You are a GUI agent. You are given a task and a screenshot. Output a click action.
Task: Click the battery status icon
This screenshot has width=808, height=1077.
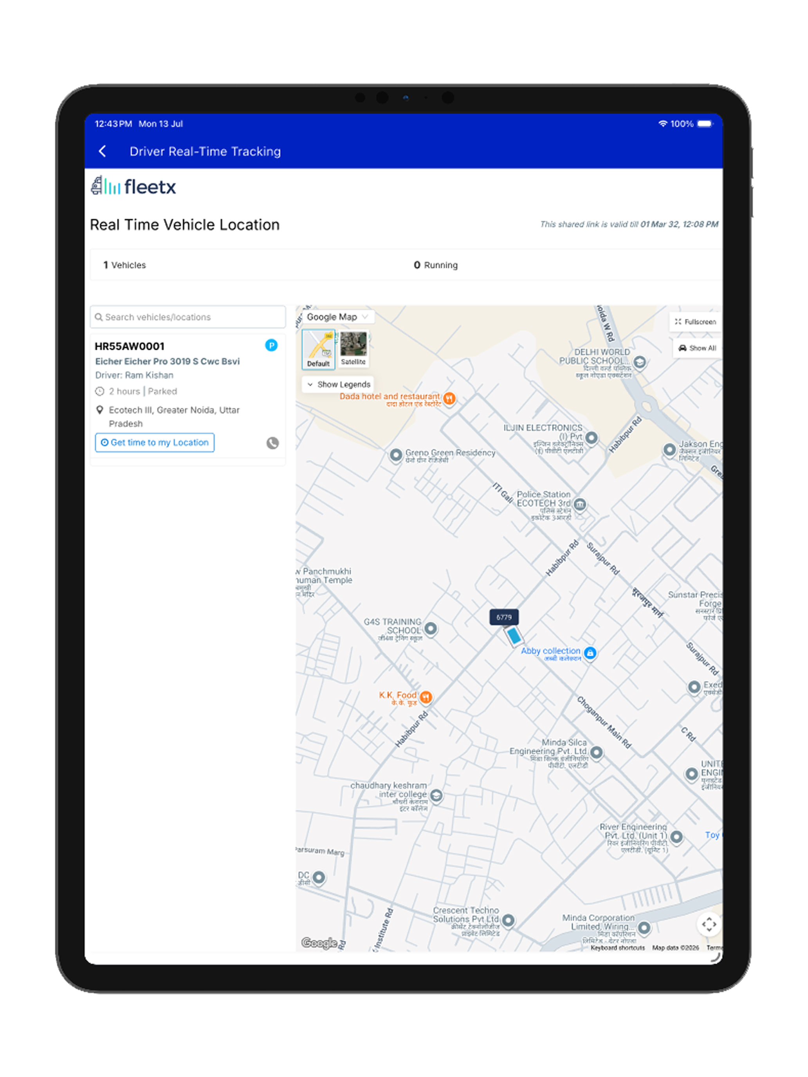coord(705,124)
